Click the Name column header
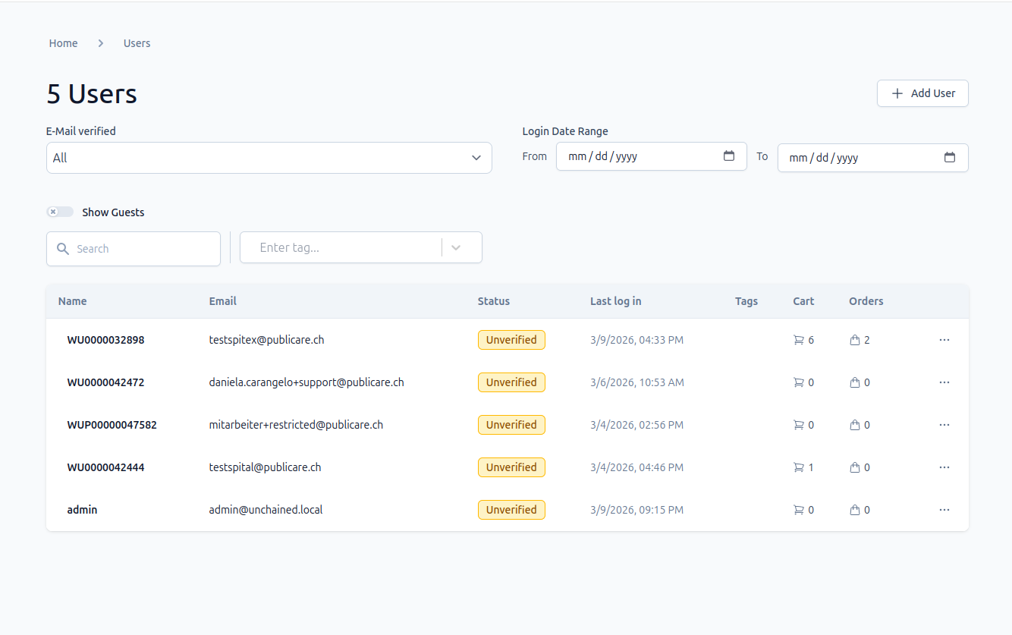 point(73,301)
